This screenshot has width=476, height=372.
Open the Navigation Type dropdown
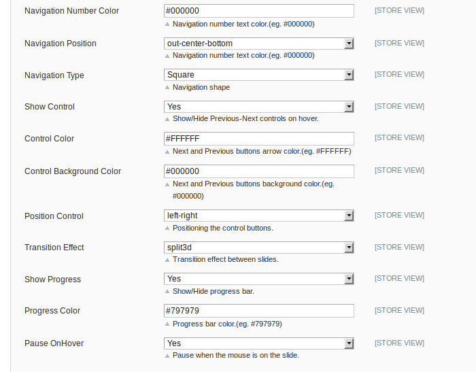[x=258, y=75]
